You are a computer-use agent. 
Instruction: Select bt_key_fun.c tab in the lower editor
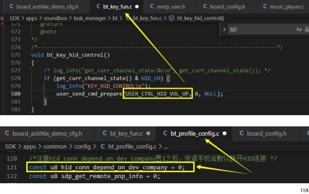pos(126,133)
